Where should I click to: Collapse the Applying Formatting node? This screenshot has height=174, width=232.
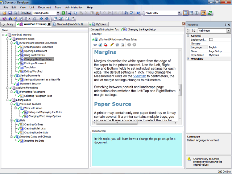(x=7, y=88)
